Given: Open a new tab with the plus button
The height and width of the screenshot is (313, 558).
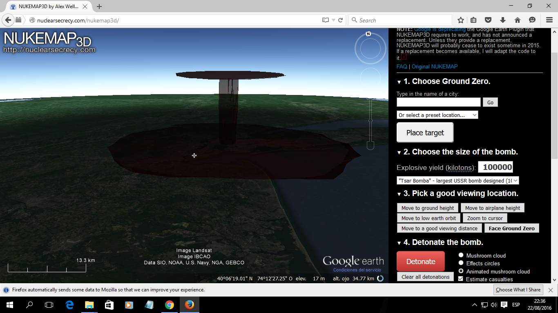Looking at the screenshot, I should [99, 7].
